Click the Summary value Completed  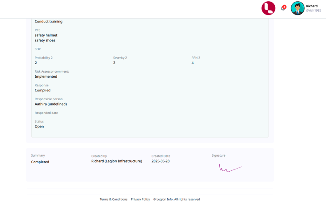point(40,162)
